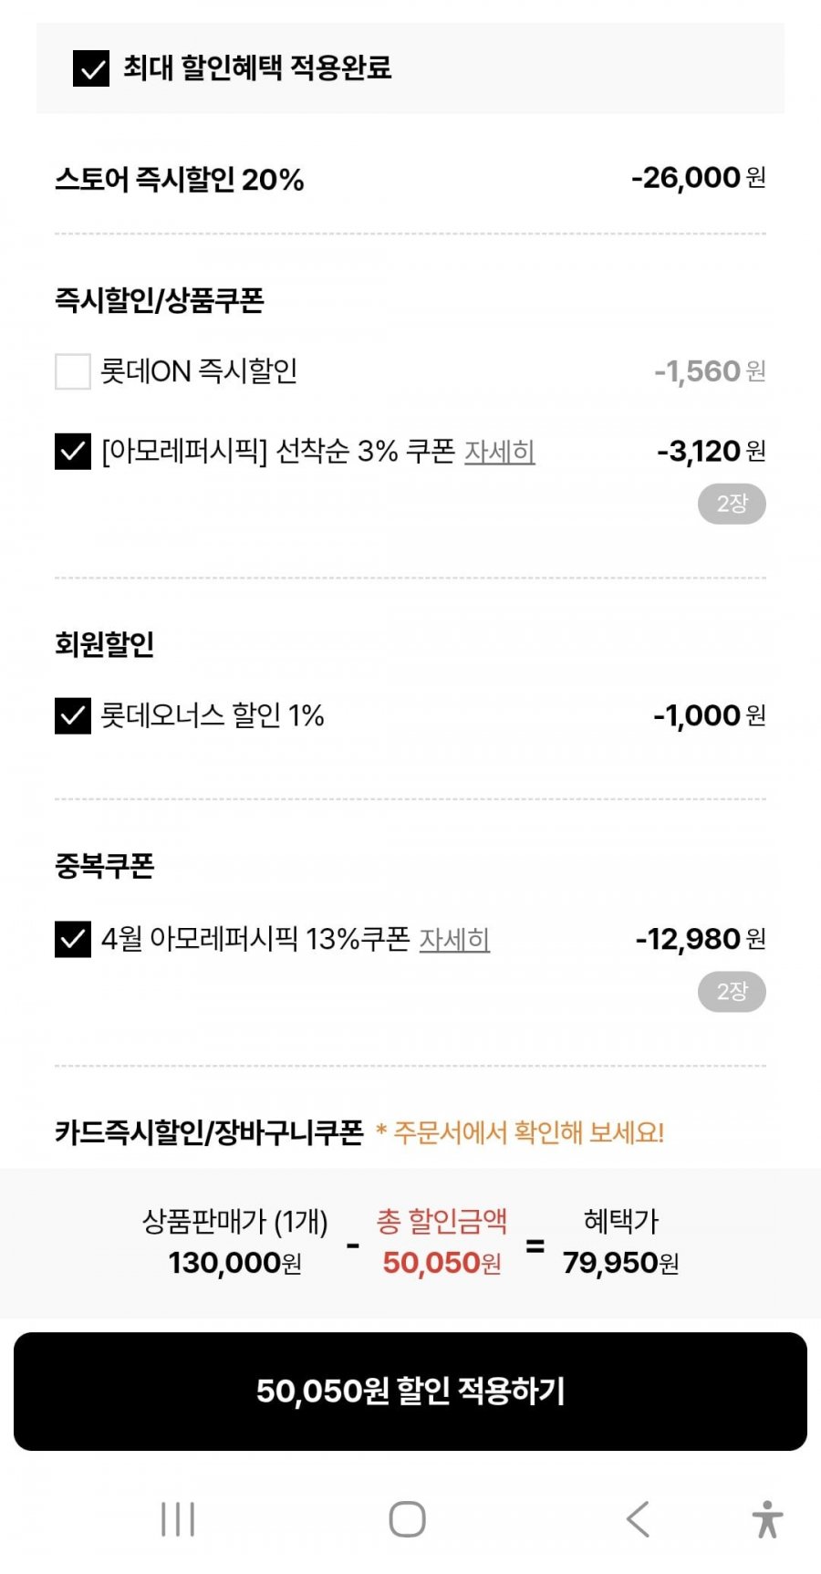
Task: Tap the 혜택가 79,950원 final price
Action: (x=620, y=1243)
